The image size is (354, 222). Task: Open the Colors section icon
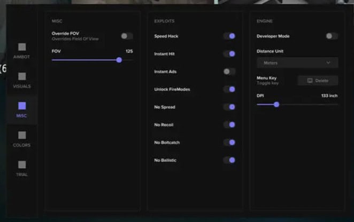click(22, 136)
